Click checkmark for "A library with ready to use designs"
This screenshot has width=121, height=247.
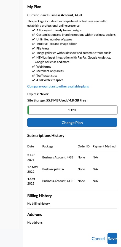pos(33,30)
